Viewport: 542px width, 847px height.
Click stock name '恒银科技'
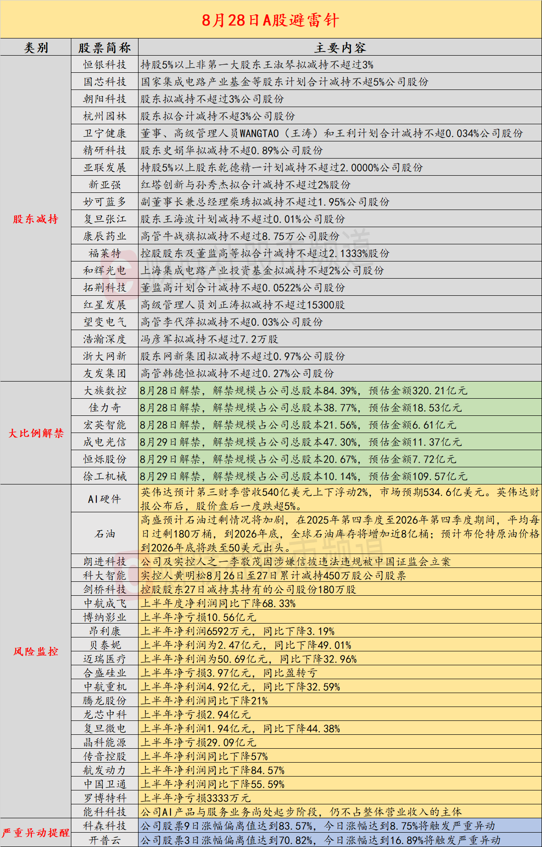[105, 64]
